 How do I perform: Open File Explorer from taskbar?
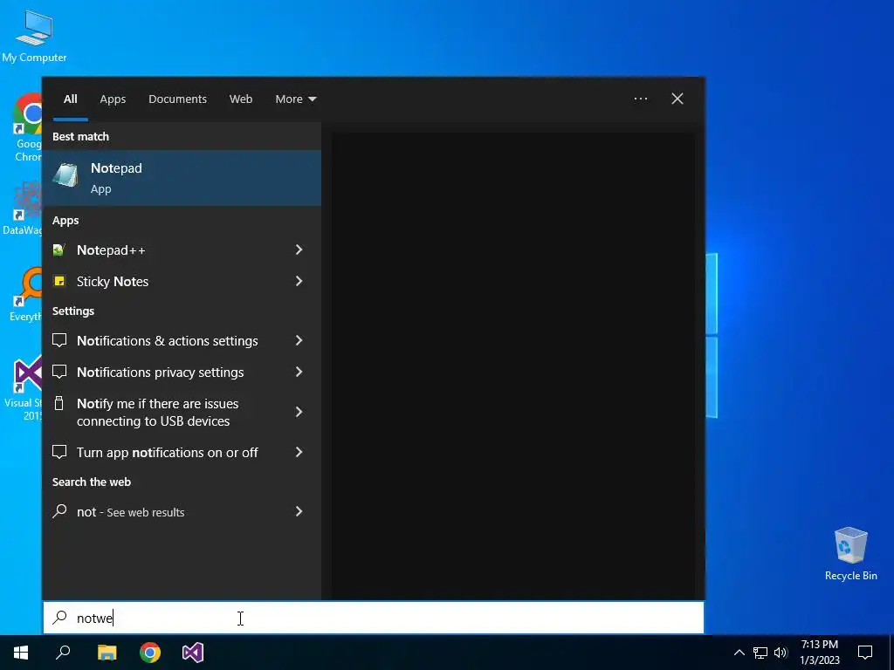107,653
